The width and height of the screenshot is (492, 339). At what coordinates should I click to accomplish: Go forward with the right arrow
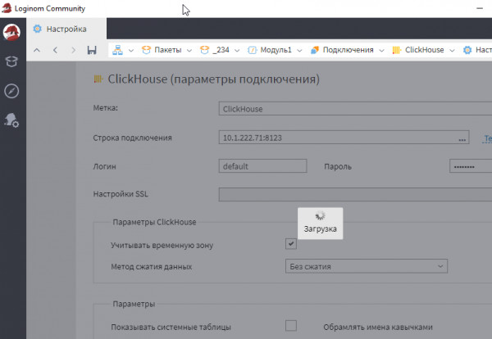74,50
